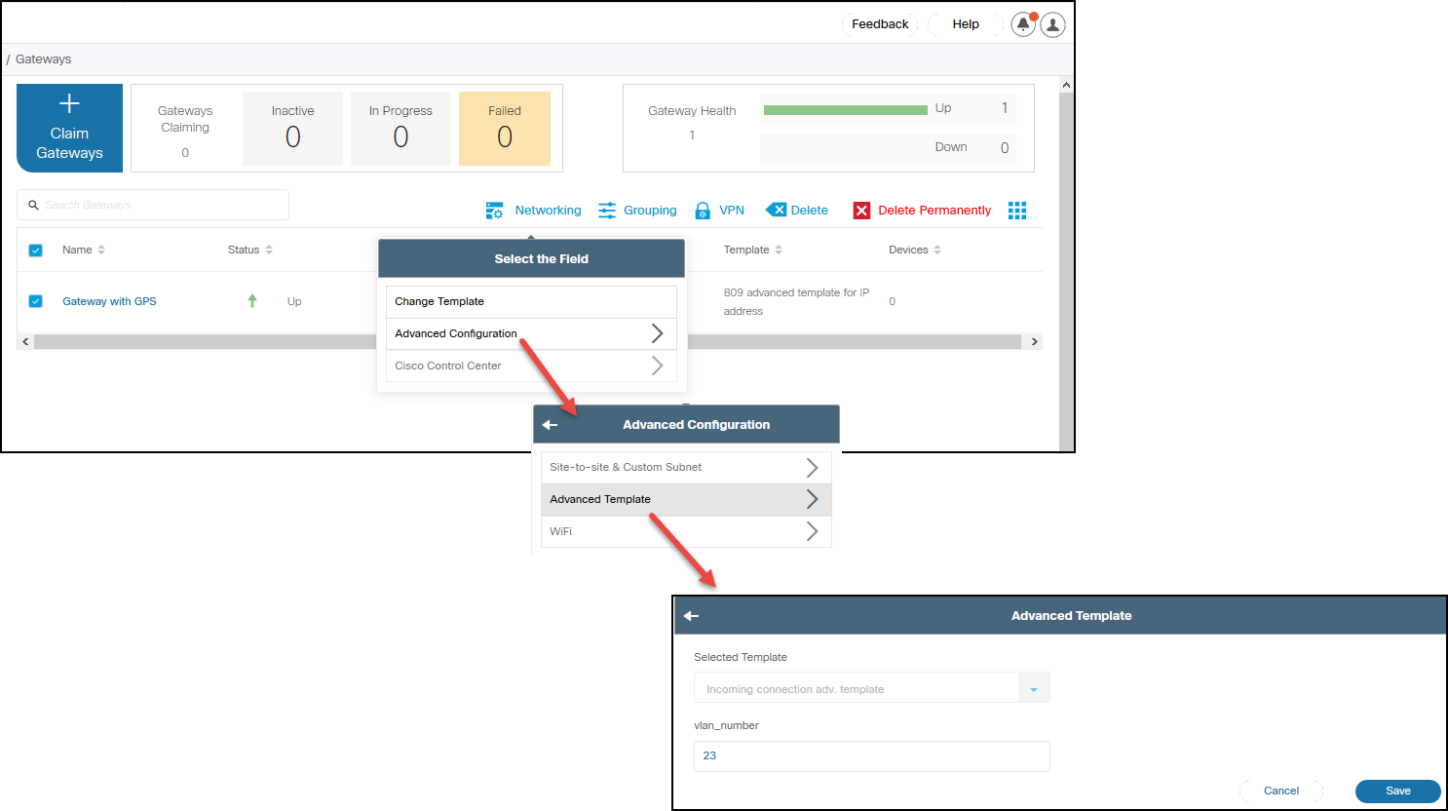The image size is (1448, 811).
Task: Uncheck the Gateway with GPS row checkbox
Action: (36, 301)
